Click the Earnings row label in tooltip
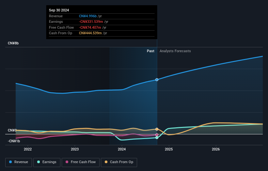268x171 pixels. pos(56,22)
